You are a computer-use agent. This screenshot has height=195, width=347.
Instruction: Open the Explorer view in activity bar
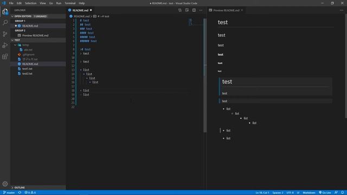tap(5, 11)
